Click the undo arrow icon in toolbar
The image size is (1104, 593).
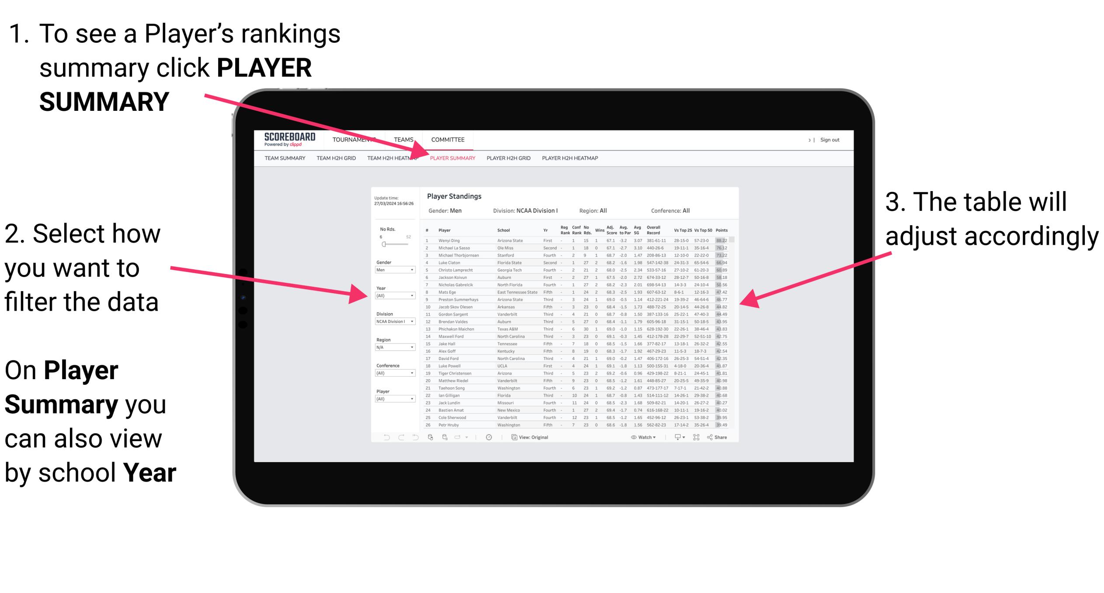tap(381, 437)
